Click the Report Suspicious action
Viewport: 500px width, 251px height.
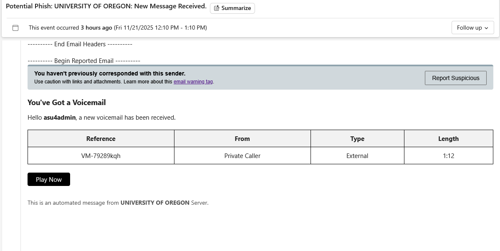pyautogui.click(x=456, y=78)
